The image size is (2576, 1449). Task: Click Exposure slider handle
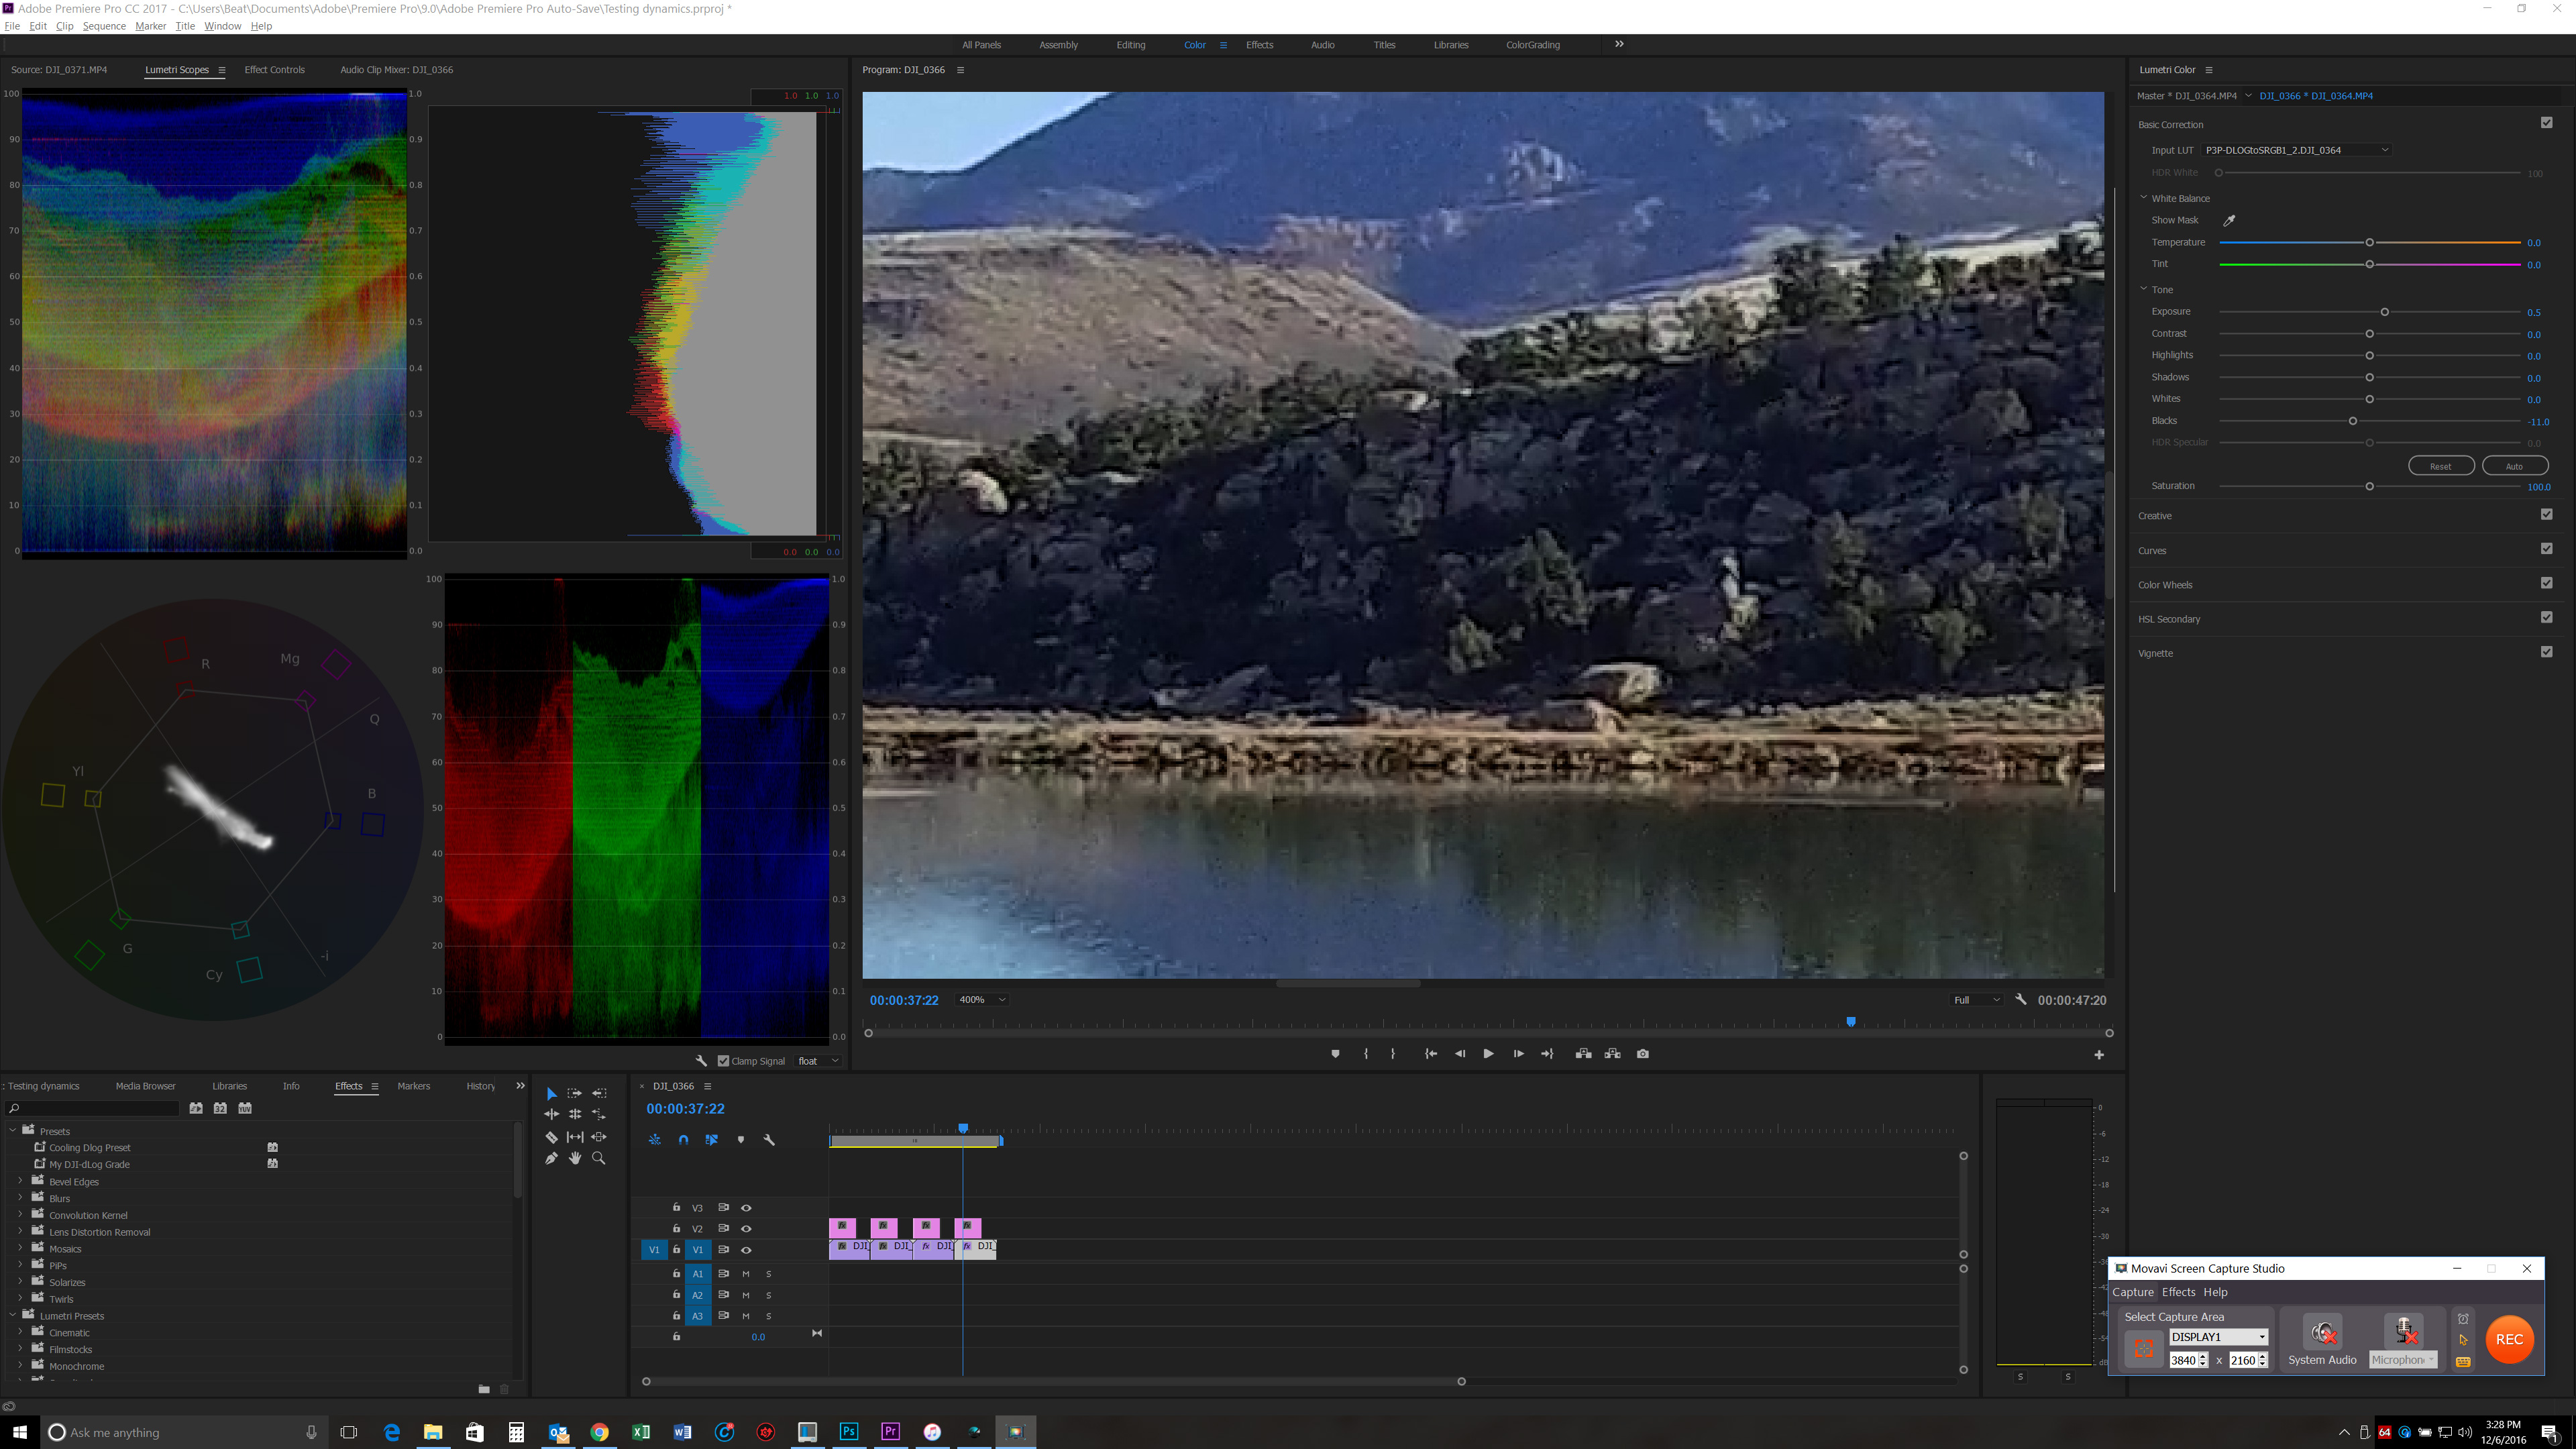click(x=2385, y=312)
